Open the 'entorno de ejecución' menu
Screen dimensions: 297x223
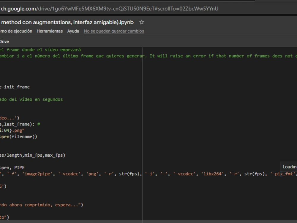point(16,31)
